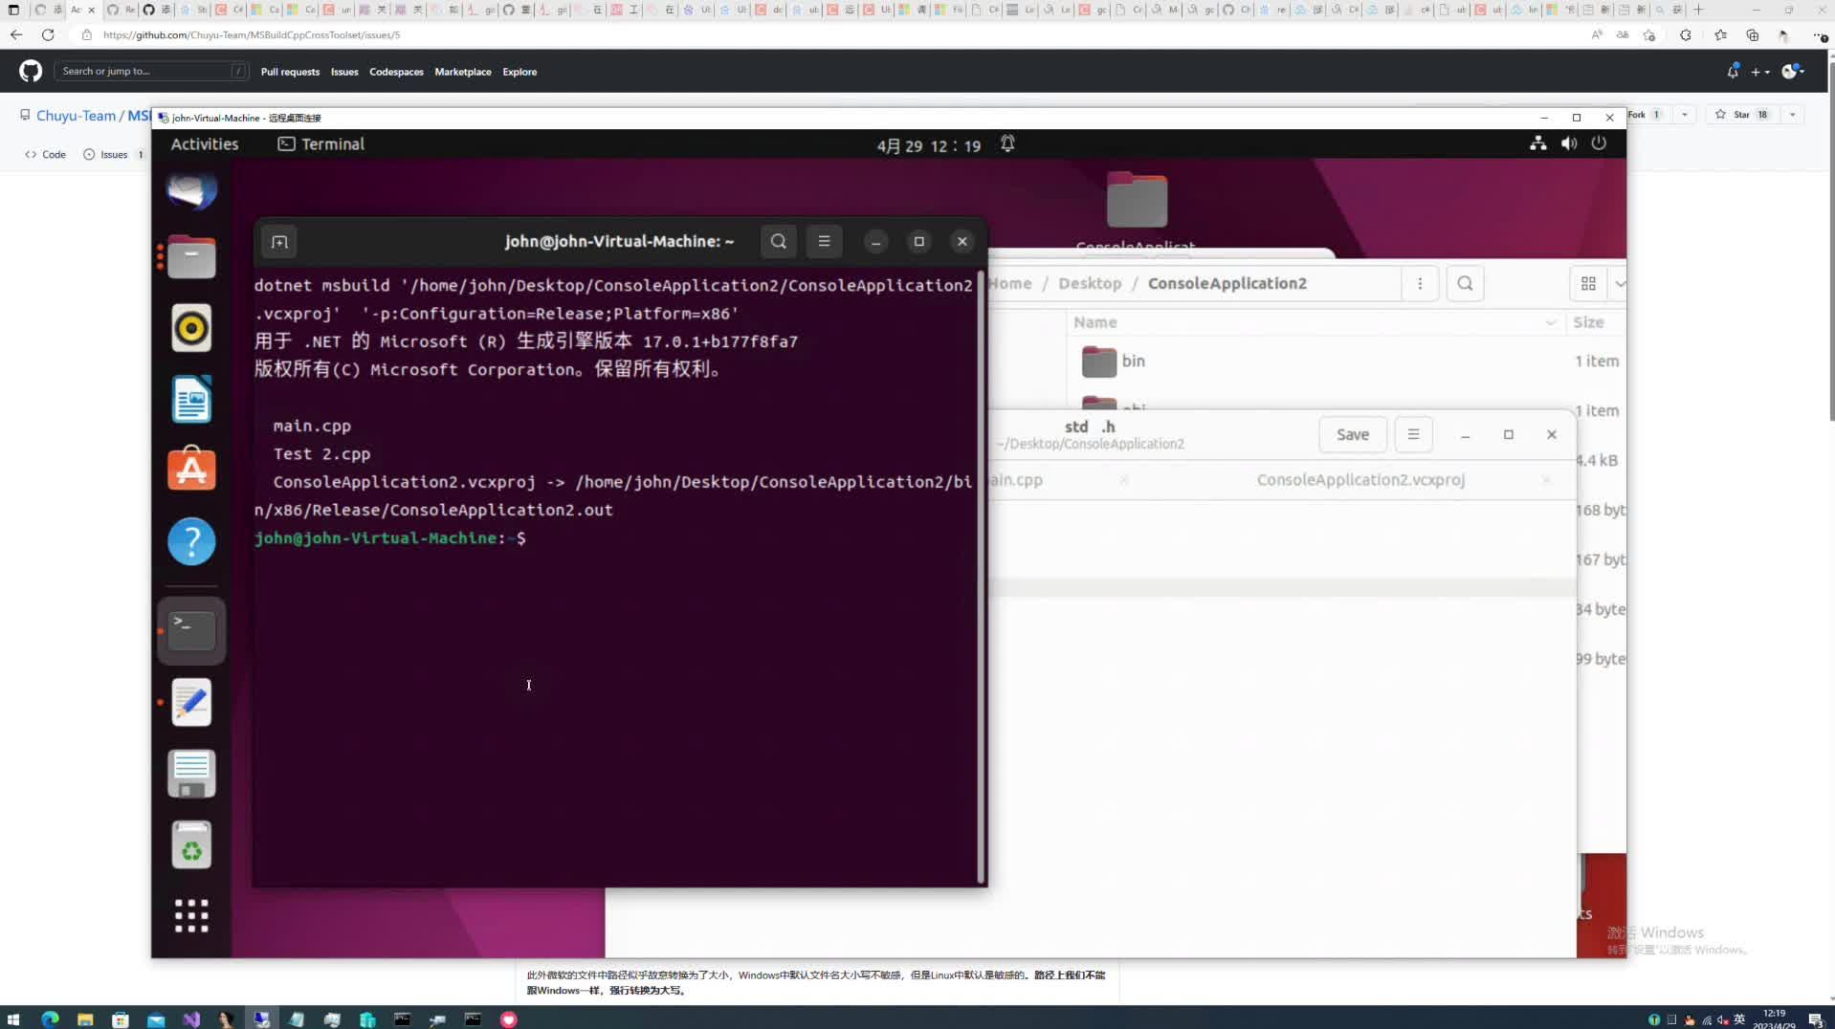The width and height of the screenshot is (1835, 1029).
Task: Expand the Fork dropdown arrow
Action: pos(1684,115)
